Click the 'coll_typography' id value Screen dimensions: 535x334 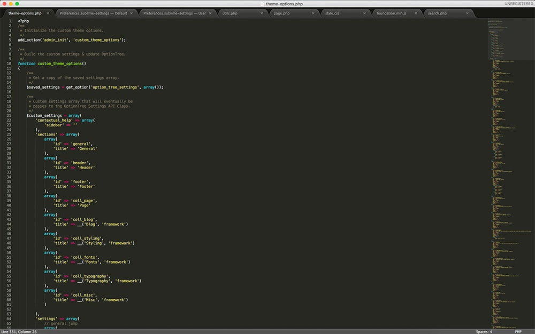(89, 276)
